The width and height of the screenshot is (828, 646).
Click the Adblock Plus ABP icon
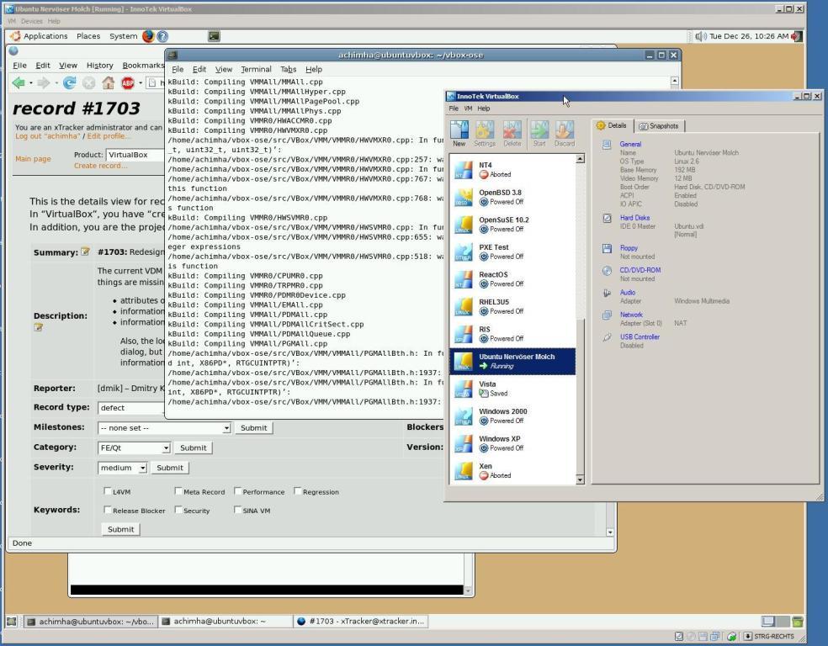pos(128,83)
